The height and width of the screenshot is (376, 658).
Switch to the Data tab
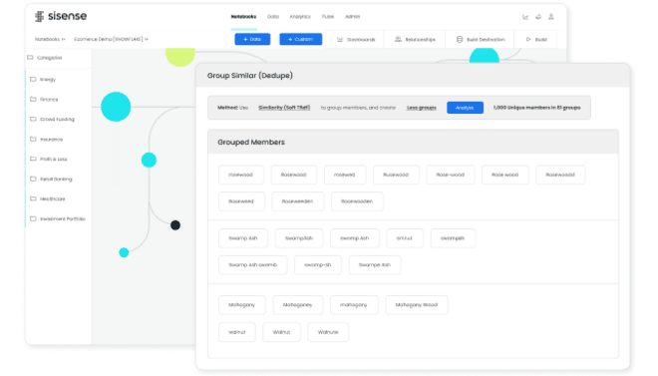[x=273, y=17]
